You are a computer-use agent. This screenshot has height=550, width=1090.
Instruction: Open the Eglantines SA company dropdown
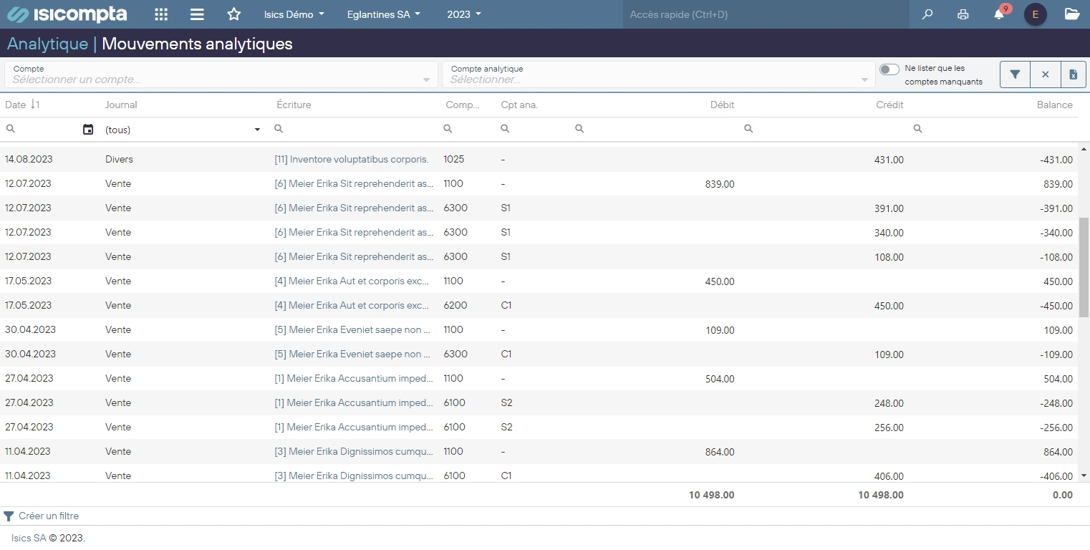384,14
